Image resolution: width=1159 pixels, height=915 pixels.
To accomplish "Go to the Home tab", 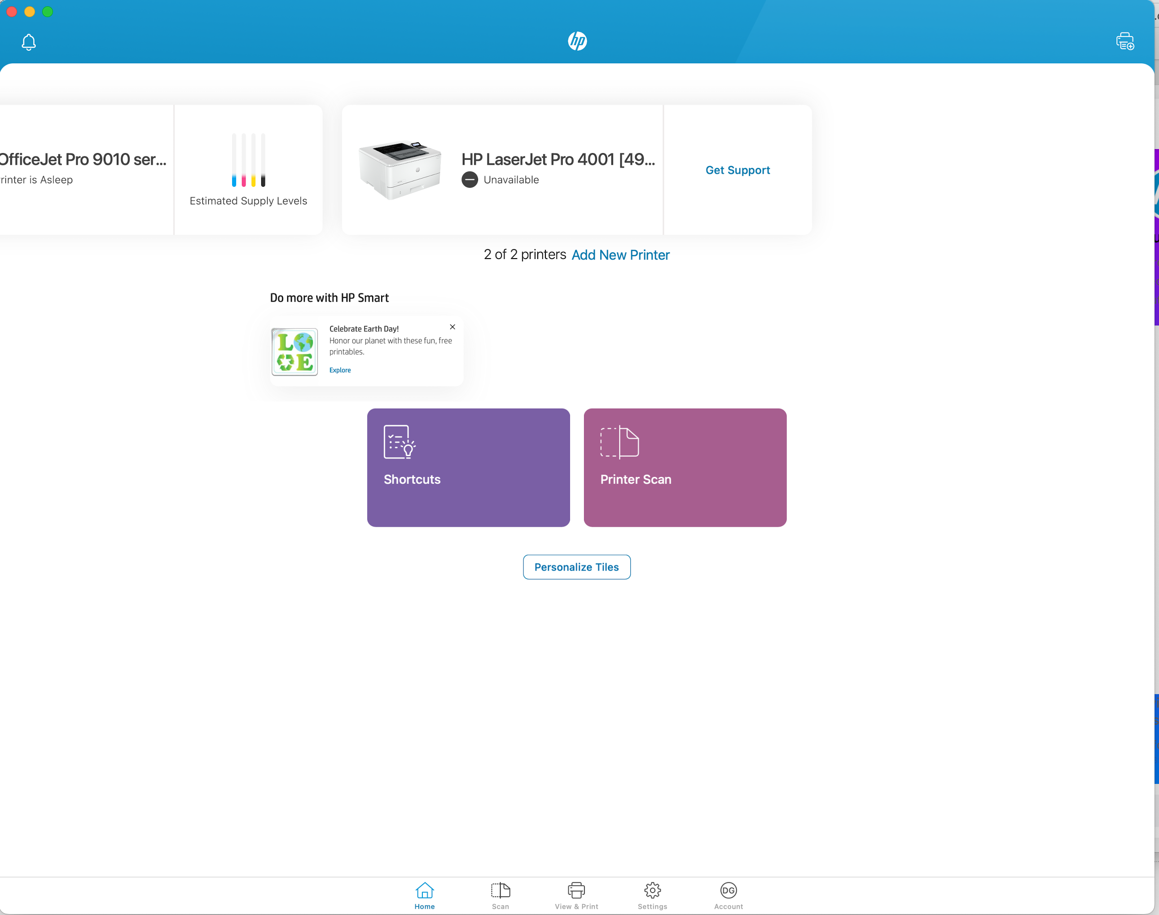I will tap(425, 896).
